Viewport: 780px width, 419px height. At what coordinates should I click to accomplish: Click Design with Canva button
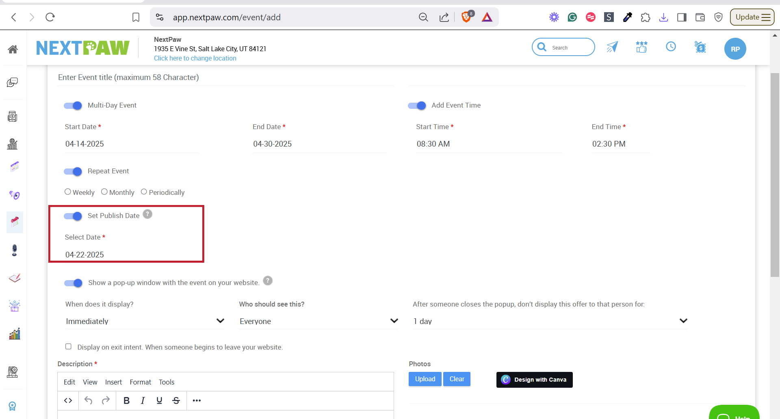tap(534, 380)
